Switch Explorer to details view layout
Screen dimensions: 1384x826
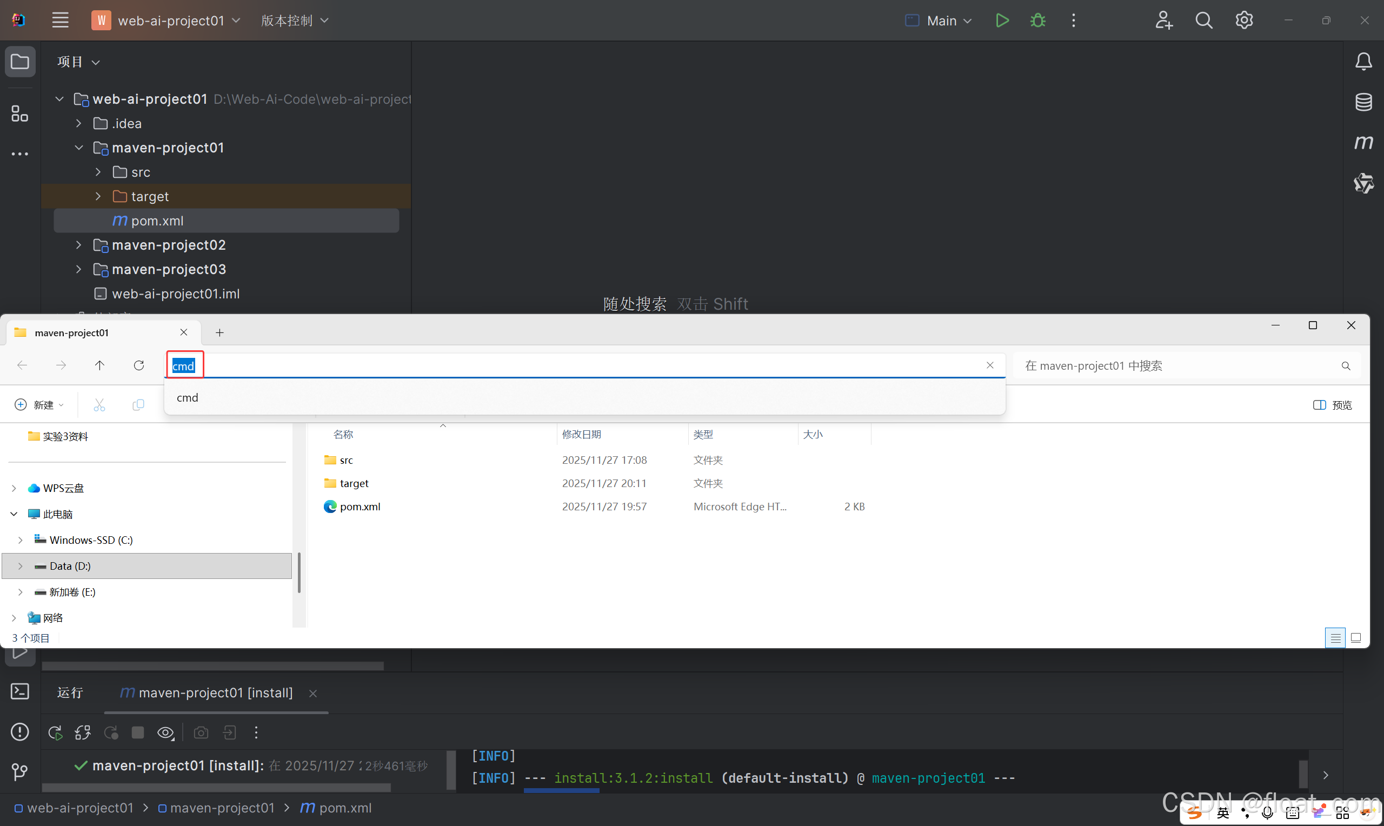point(1334,638)
